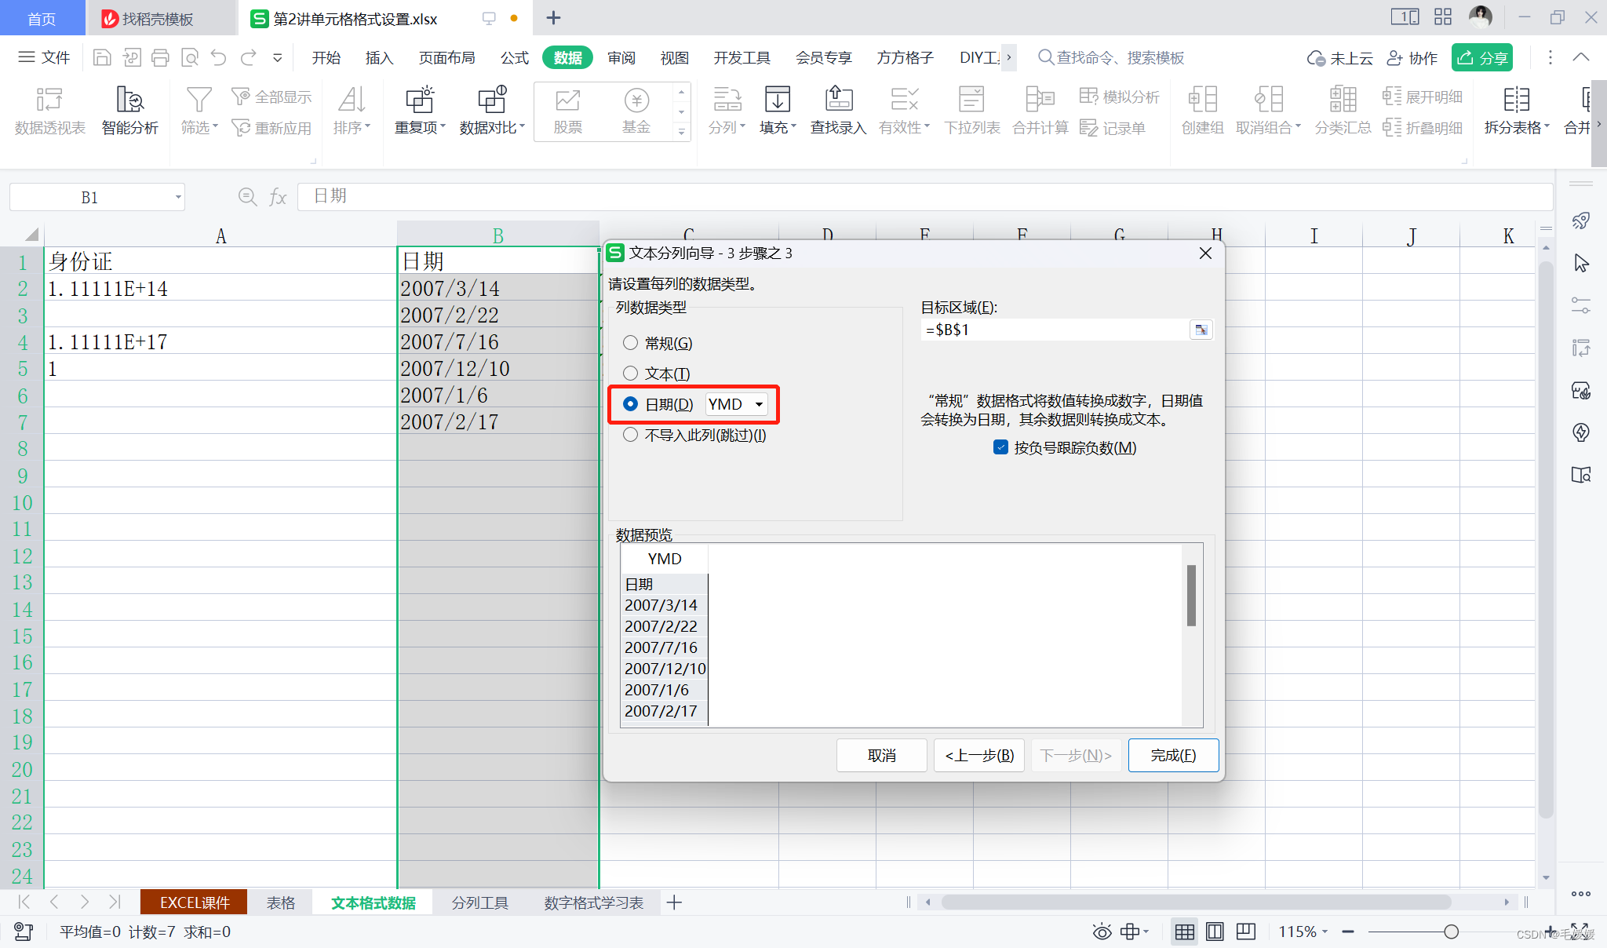Open the name box dropdown arrow
1607x948 pixels.
pyautogui.click(x=178, y=197)
